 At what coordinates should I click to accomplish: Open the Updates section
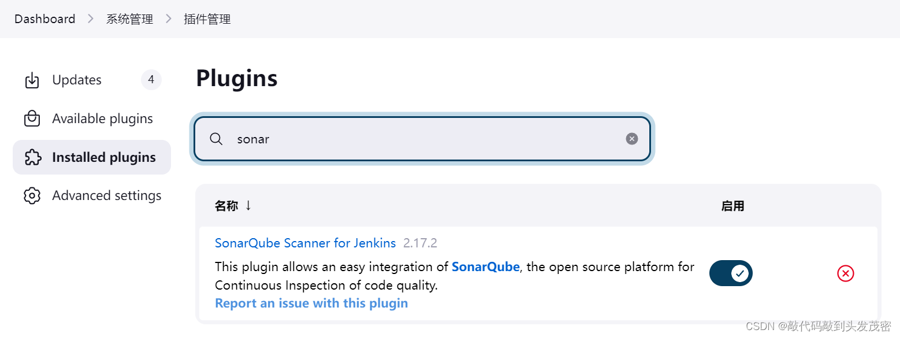pos(77,80)
